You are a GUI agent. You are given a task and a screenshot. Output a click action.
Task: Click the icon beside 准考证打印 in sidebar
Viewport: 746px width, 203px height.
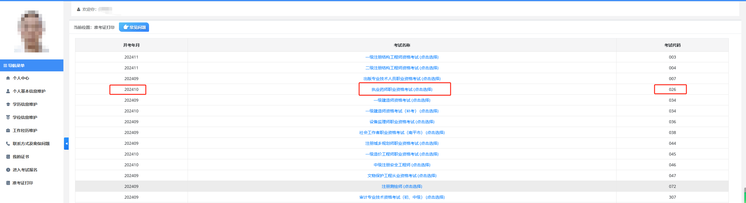click(8, 183)
